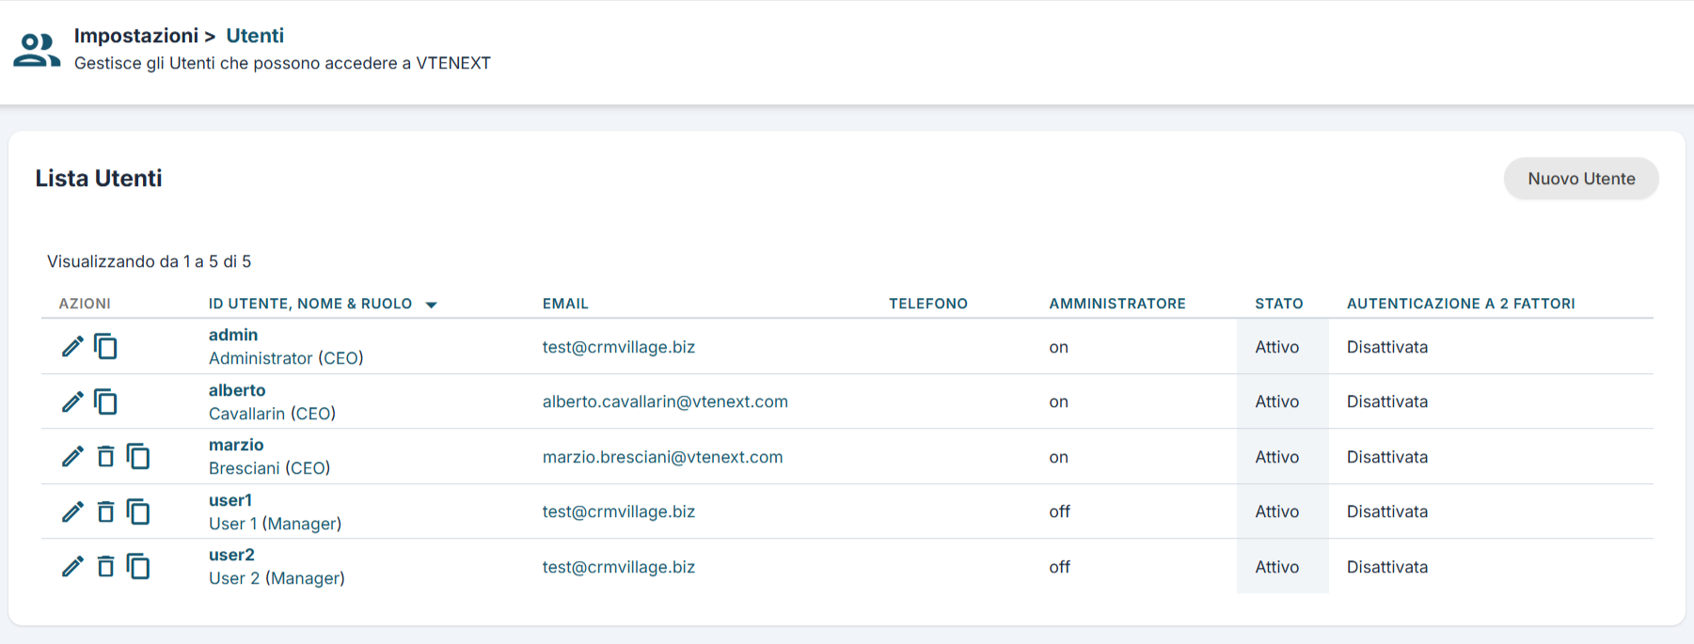Image resolution: width=1694 pixels, height=644 pixels.
Task: Click User 2 (Manager) text
Action: 277,578
